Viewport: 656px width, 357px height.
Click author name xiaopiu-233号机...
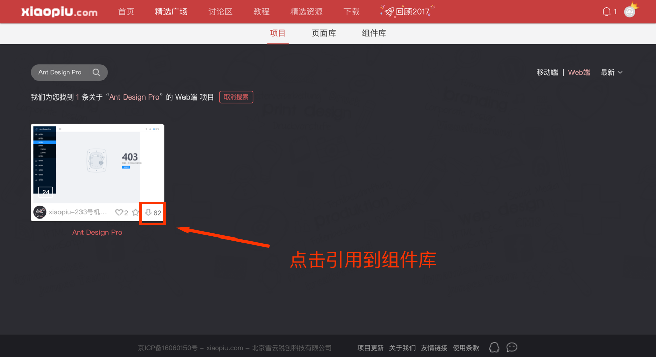(x=78, y=212)
